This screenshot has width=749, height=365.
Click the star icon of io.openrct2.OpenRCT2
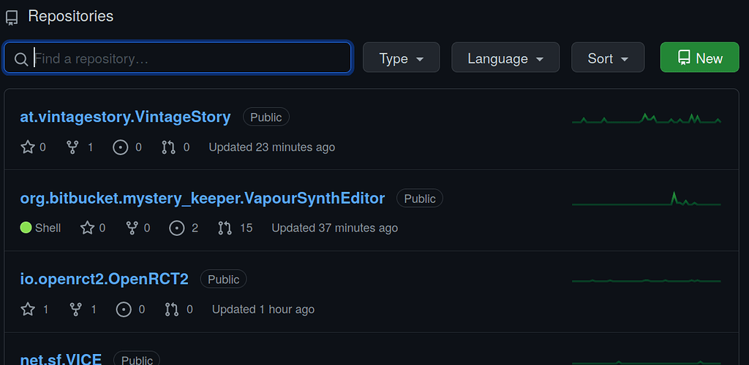coord(28,310)
